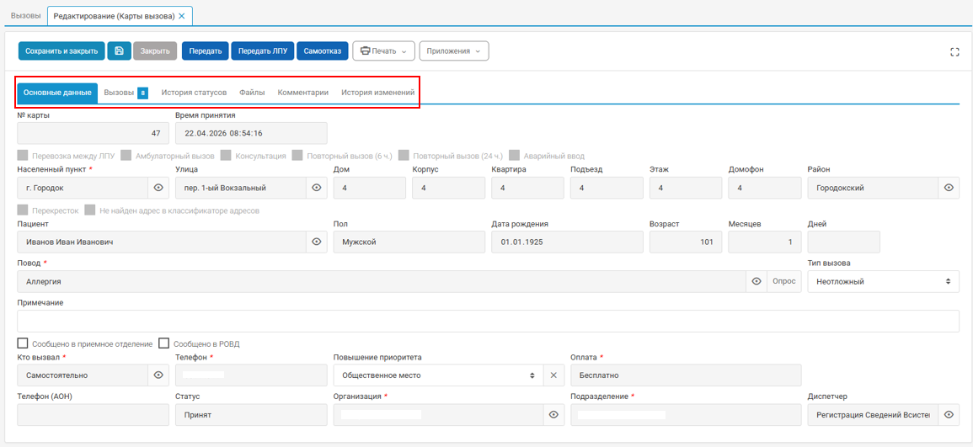This screenshot has height=447, width=973.
Task: Show patient Иванов Иван Иванович via eye icon
Action: (317, 242)
